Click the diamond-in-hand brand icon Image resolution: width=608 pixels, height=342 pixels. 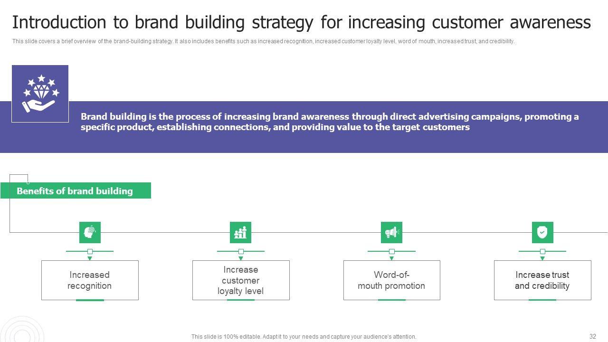pos(40,94)
